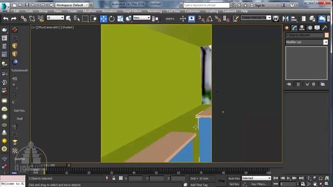Click Sign In link

260,5
